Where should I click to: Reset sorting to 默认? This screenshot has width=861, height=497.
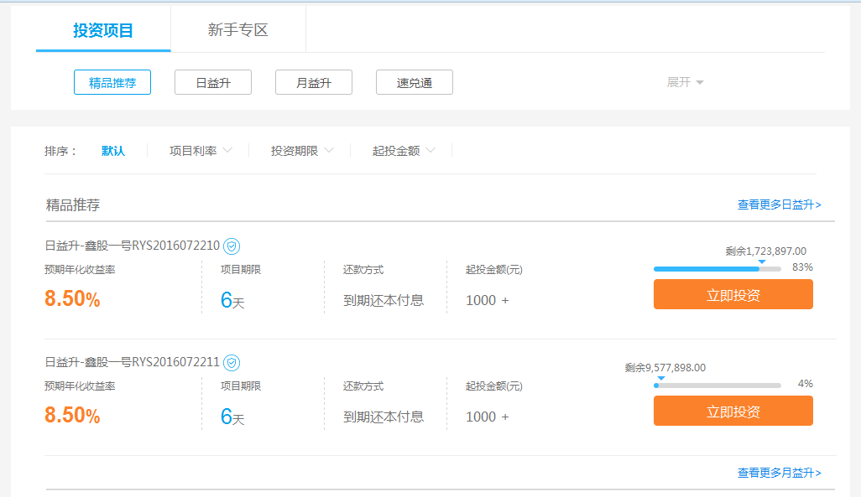[x=113, y=151]
